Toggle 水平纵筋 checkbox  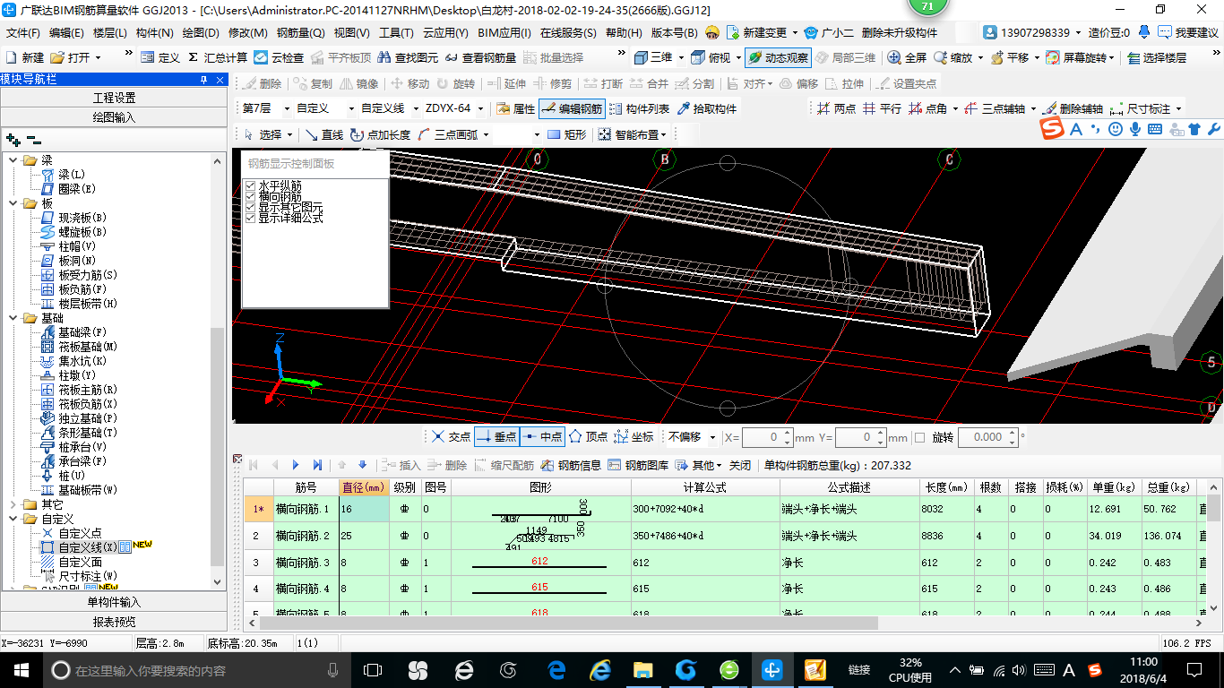click(250, 185)
